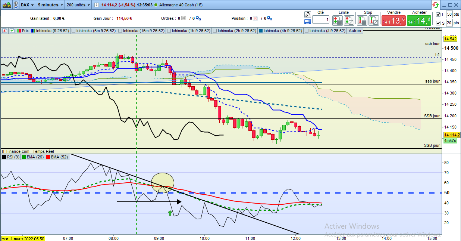Click the green Acheter price button
The image size is (461, 241).
(x=419, y=21)
